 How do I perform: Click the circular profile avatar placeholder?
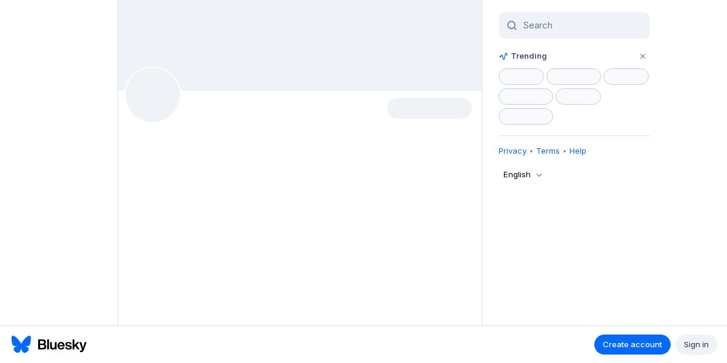[153, 95]
